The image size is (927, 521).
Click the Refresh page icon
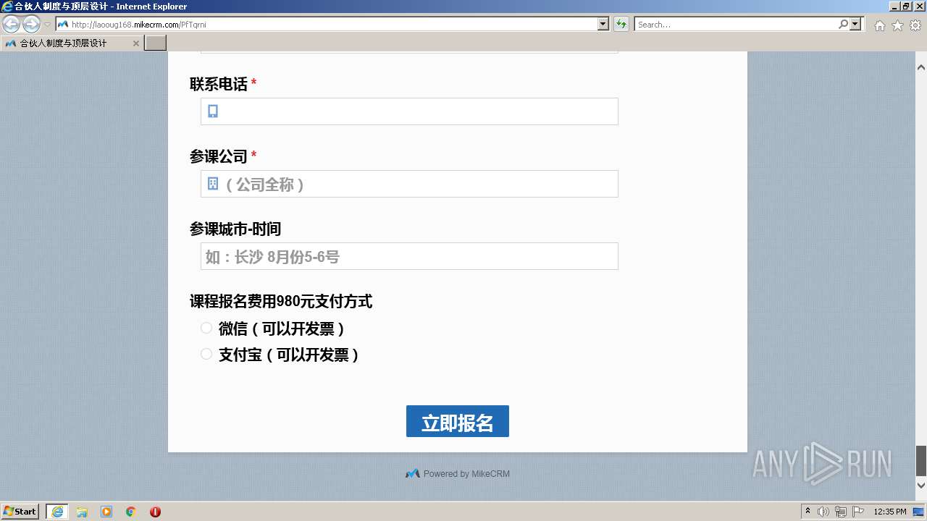[x=621, y=25]
